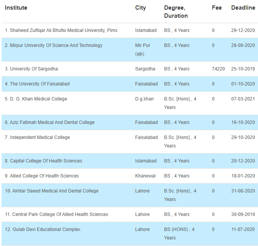Click deadline 31-08-2020
Viewport: 258px width, 246px height.
pos(243,191)
